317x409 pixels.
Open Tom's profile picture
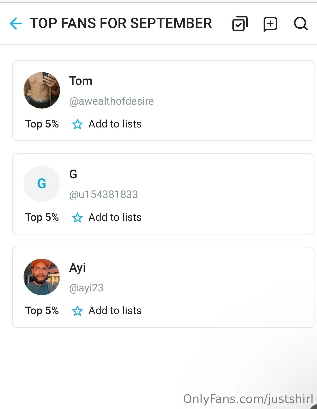[42, 90]
